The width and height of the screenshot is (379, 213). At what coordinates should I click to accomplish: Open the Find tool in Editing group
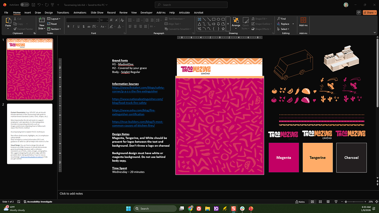[x=281, y=19]
